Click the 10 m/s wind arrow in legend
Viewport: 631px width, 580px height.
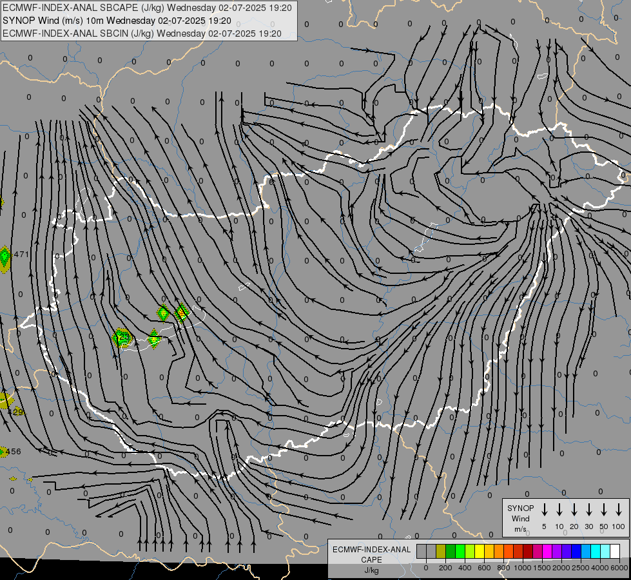click(559, 509)
